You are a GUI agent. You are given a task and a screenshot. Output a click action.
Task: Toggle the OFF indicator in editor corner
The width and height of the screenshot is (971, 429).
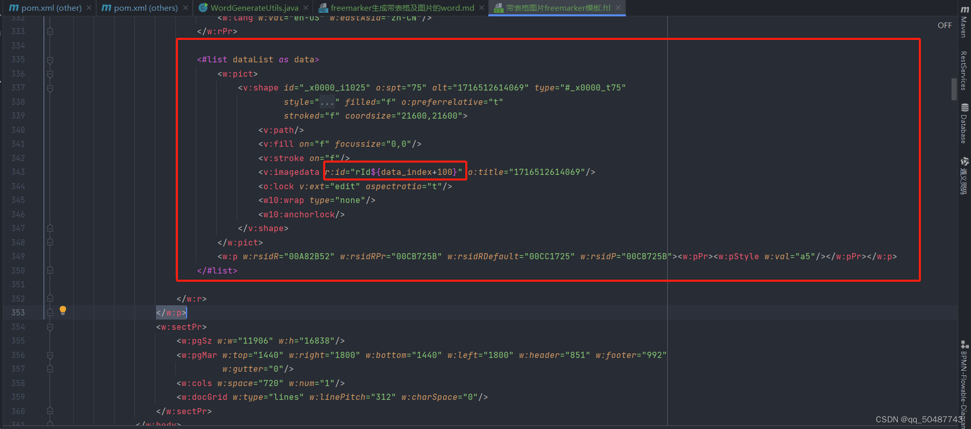pos(944,25)
